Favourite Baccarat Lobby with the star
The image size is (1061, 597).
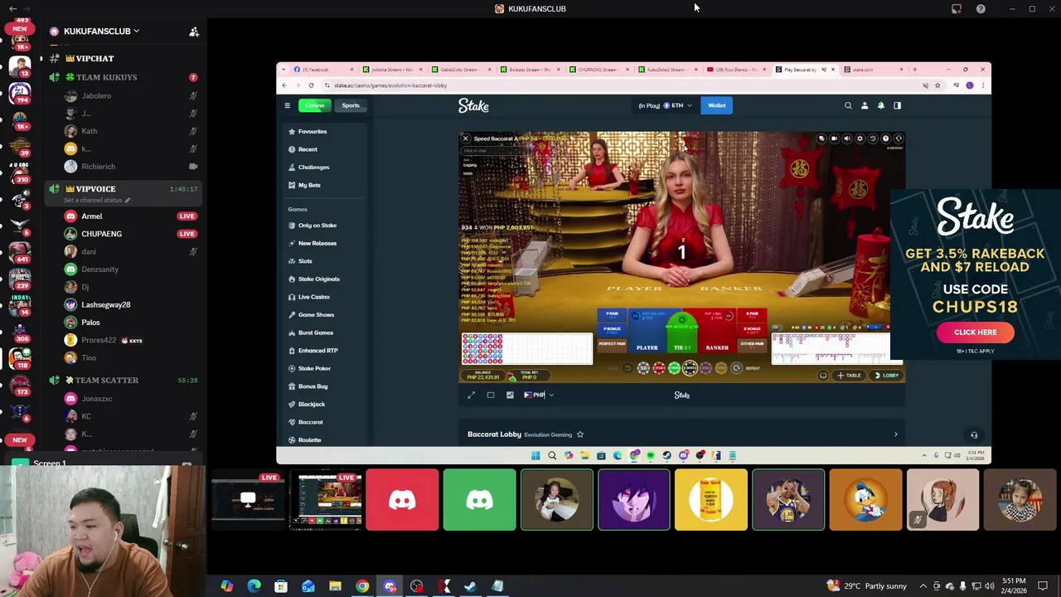click(x=580, y=434)
